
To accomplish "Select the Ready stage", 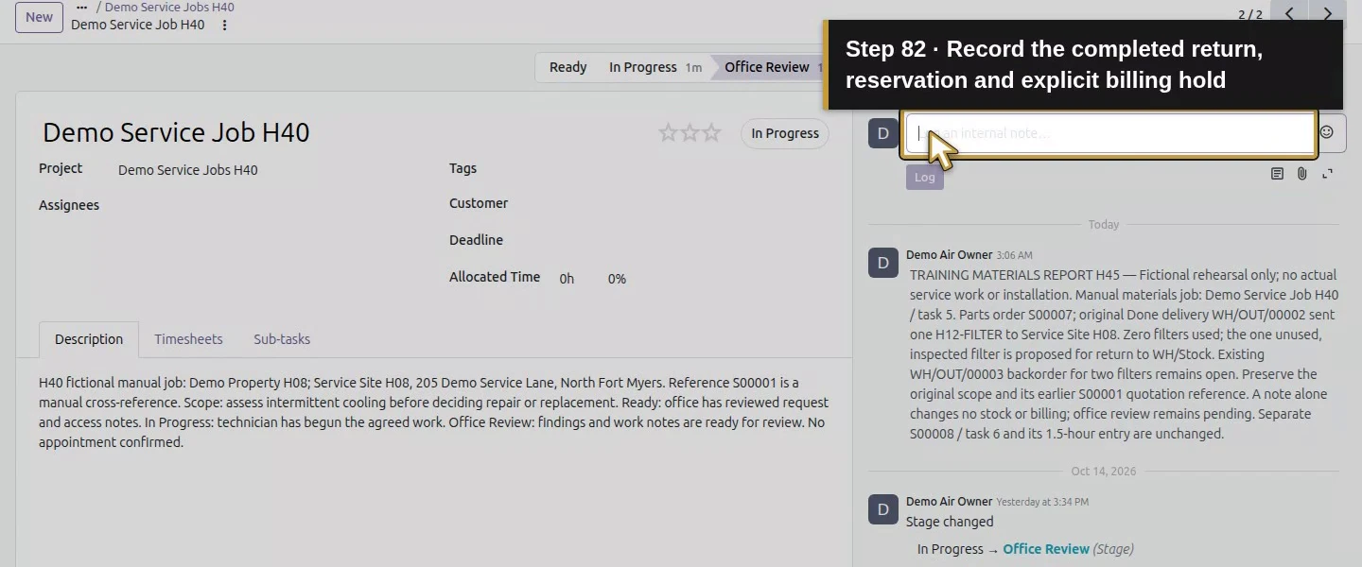I will coord(567,67).
